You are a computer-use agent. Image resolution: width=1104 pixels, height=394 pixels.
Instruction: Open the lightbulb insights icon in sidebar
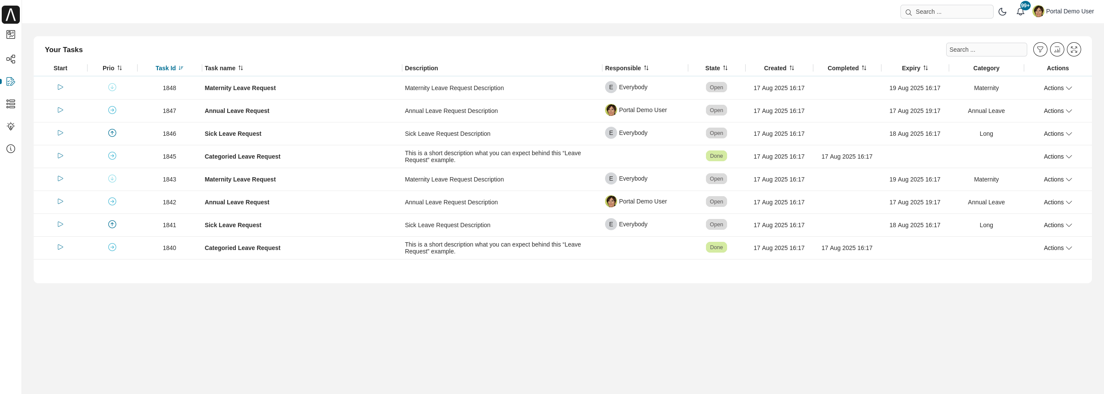(11, 126)
